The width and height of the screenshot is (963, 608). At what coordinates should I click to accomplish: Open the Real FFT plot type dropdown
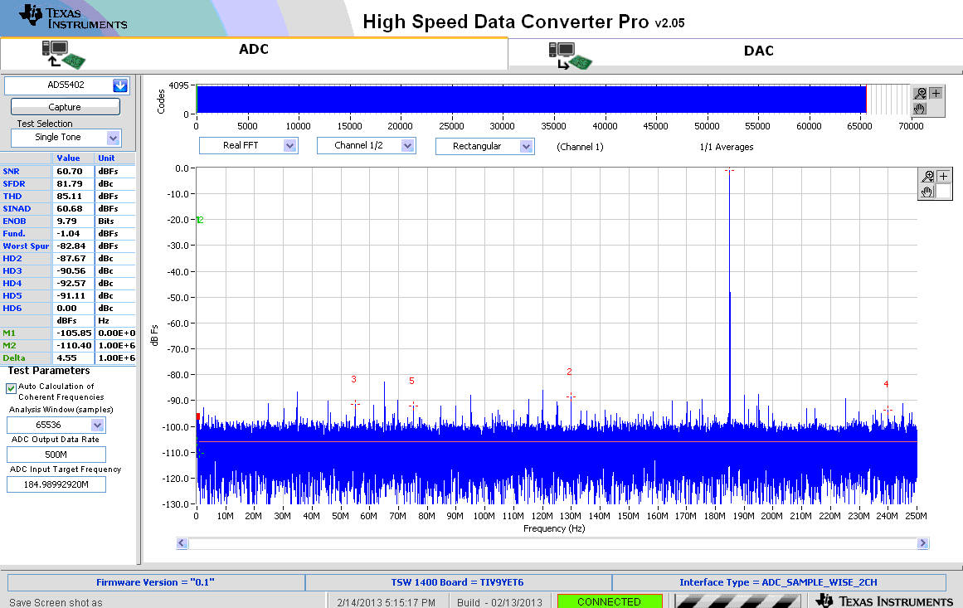pyautogui.click(x=289, y=145)
